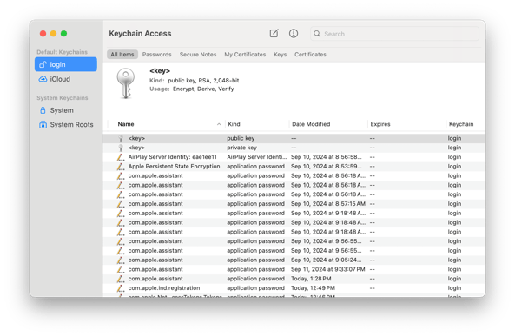Select com.apple.assistant modified at 9:05:24

(x=294, y=260)
